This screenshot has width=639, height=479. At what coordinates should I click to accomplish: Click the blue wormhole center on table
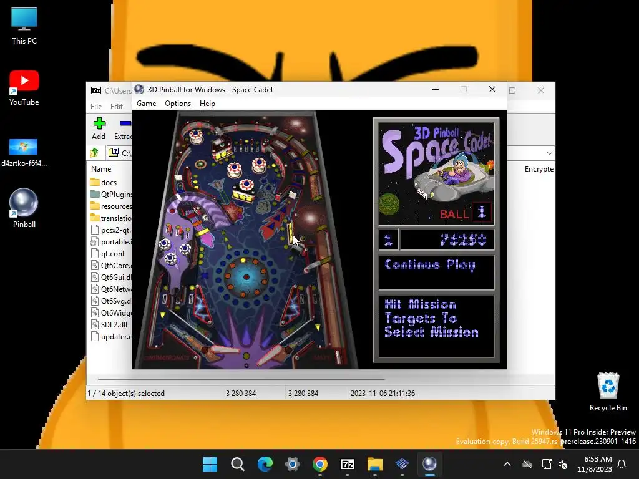246,277
